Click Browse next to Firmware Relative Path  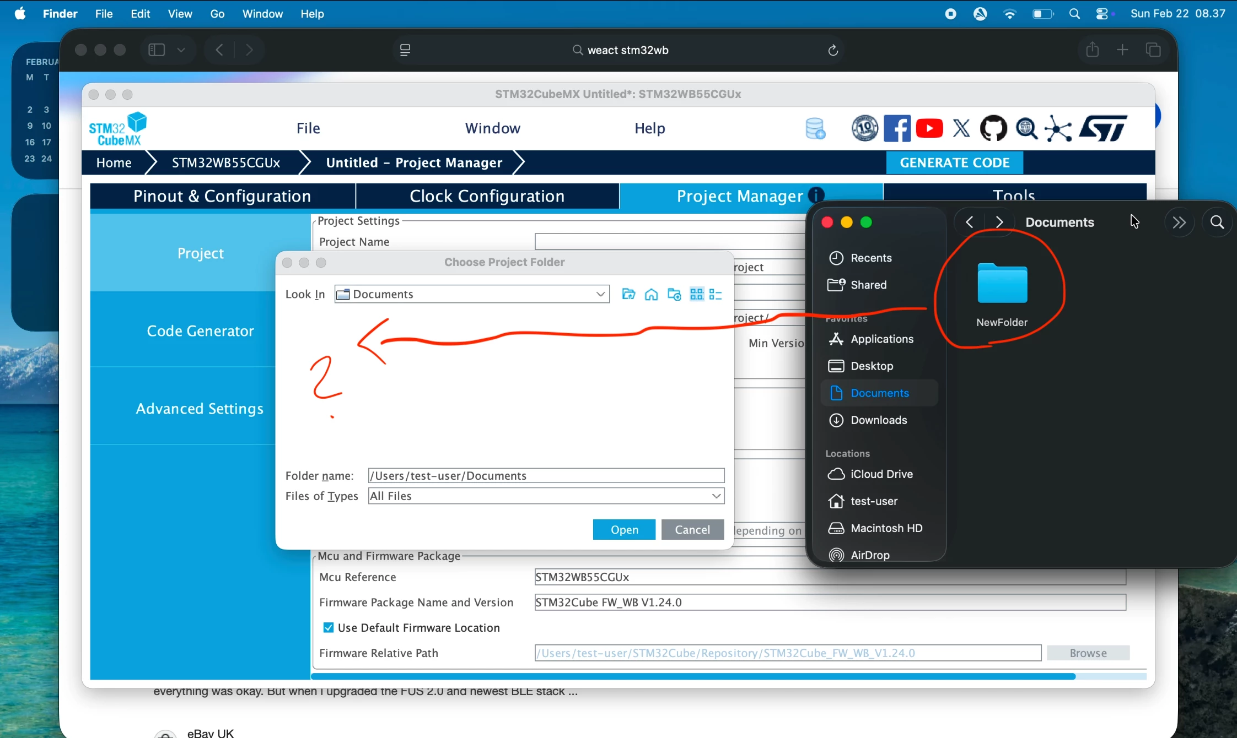pos(1088,653)
